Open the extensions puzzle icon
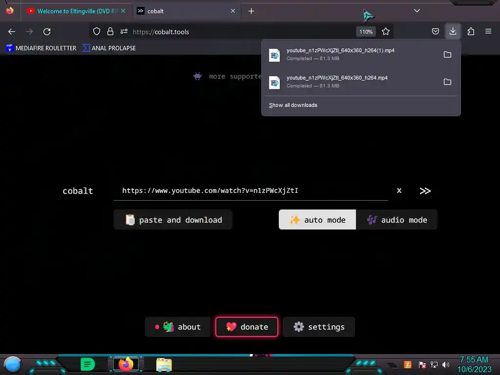Screen dimensions: 500x375 tap(471, 32)
